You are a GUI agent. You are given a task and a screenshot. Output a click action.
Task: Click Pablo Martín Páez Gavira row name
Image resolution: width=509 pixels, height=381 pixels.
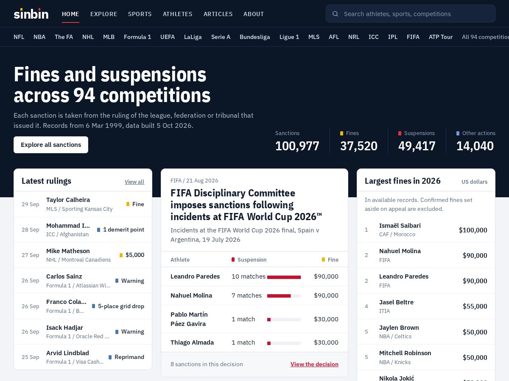coord(189,319)
